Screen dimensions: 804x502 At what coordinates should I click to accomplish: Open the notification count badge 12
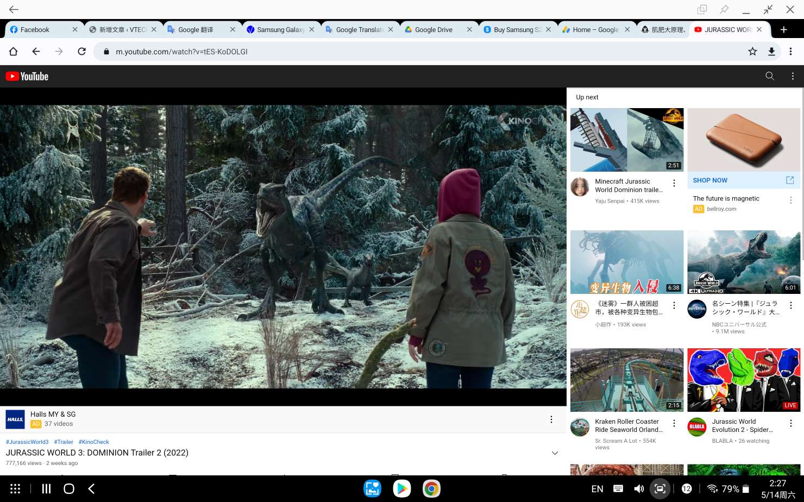[687, 489]
